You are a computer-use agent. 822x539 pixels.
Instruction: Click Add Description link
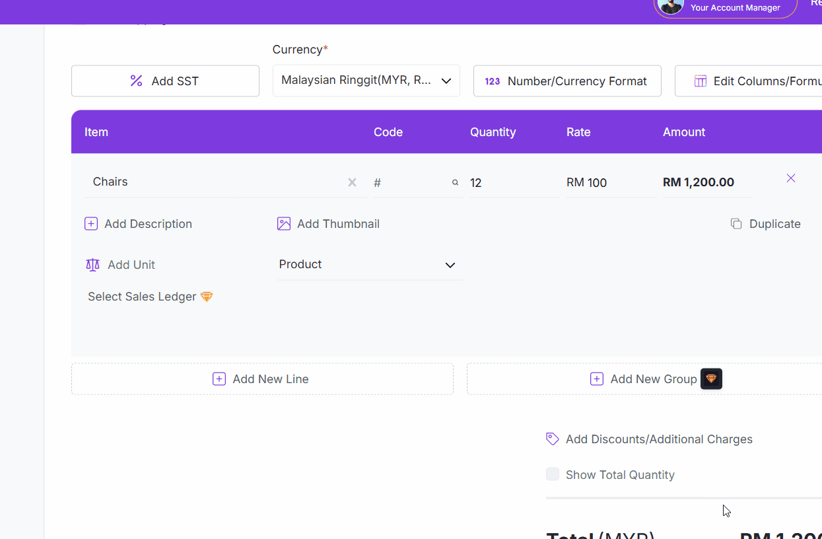click(148, 224)
